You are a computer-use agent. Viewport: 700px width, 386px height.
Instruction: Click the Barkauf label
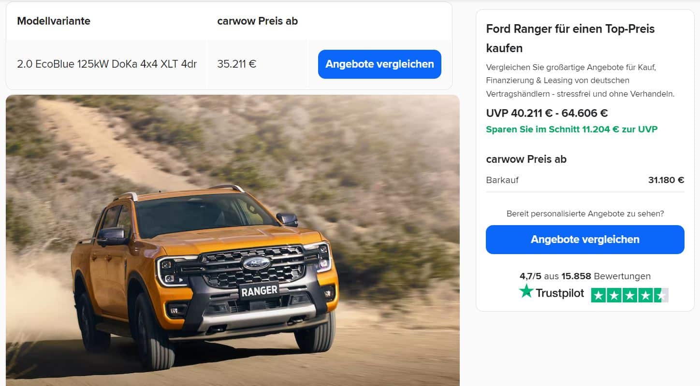[x=502, y=180]
